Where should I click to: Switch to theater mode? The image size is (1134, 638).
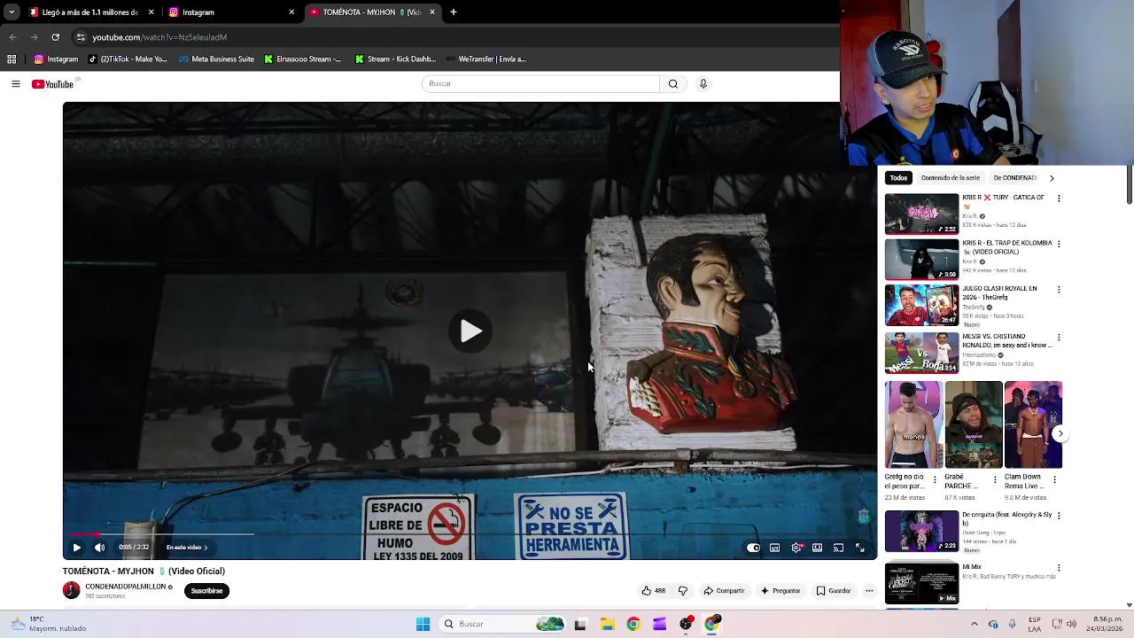click(x=817, y=548)
